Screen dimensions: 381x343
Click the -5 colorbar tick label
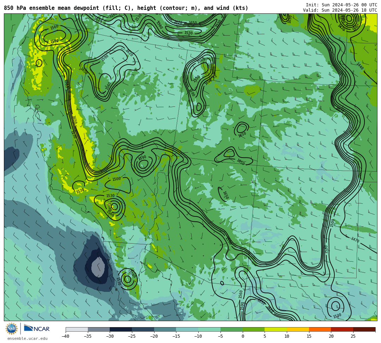[220, 336]
